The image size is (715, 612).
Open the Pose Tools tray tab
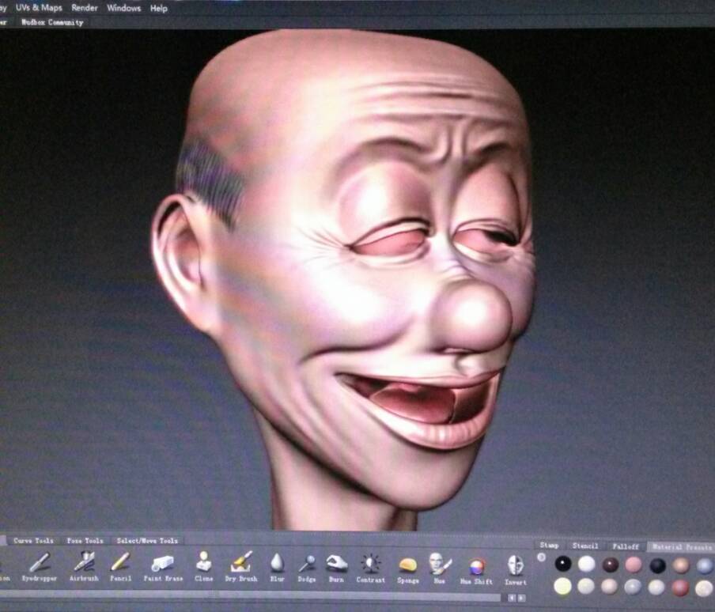coord(85,541)
